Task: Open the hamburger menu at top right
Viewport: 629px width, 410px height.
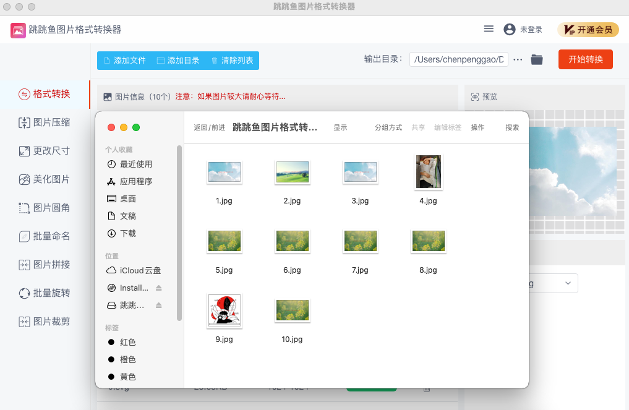Action: 488,28
